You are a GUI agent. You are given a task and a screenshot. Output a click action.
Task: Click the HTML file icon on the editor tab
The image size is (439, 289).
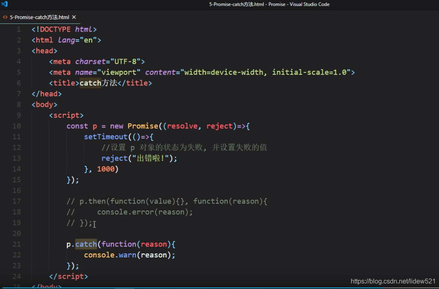tap(5, 17)
